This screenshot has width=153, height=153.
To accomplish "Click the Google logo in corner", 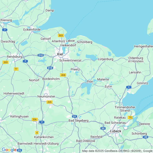I will [x=9, y=150].
